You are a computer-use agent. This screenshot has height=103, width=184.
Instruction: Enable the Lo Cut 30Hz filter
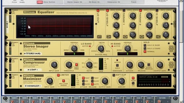[98, 10]
